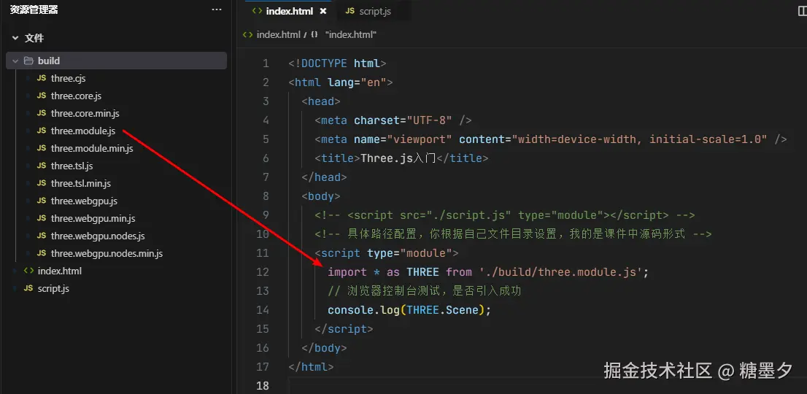Click the braces symbol icon in breadcrumb
This screenshot has height=394, width=807.
(314, 34)
